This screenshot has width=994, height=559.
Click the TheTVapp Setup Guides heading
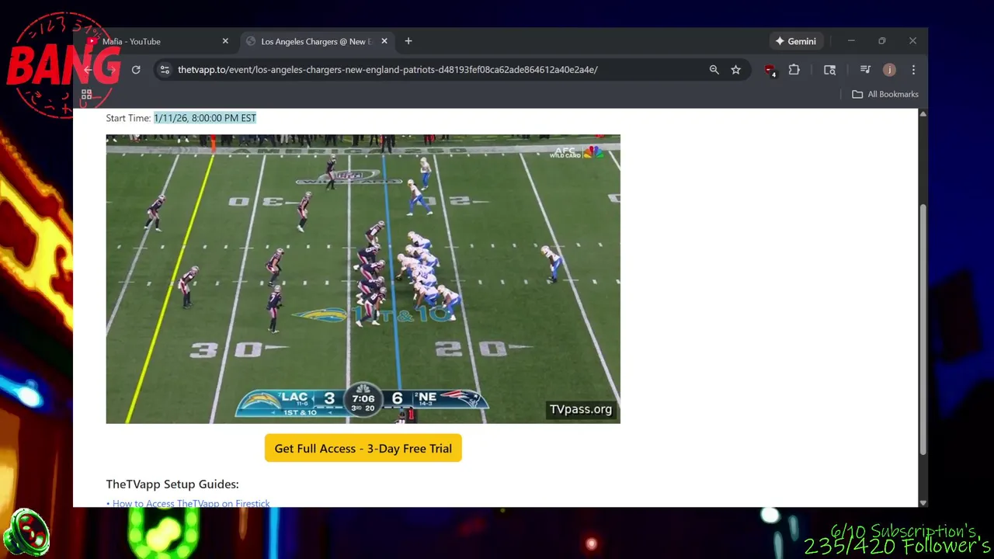coord(172,484)
